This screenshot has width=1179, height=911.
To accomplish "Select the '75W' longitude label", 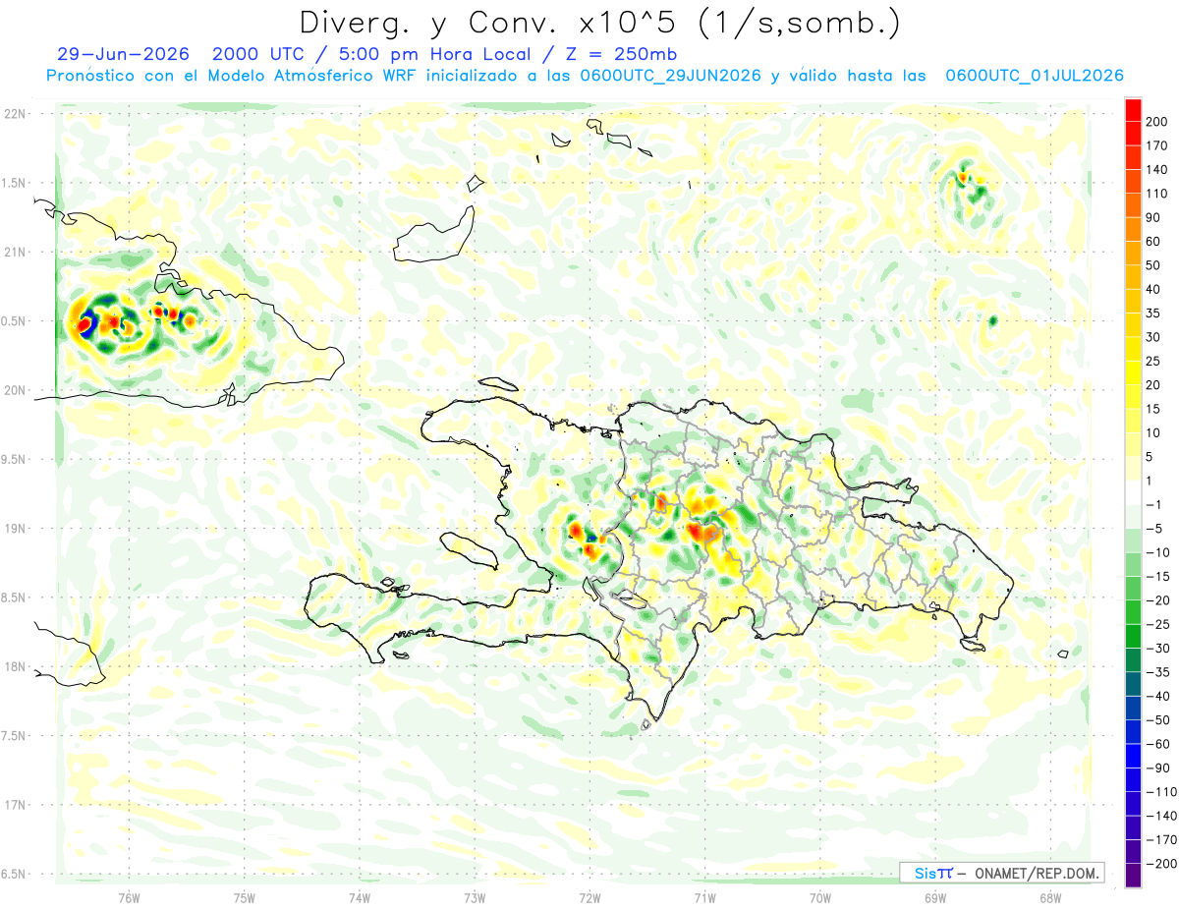I will (x=245, y=897).
